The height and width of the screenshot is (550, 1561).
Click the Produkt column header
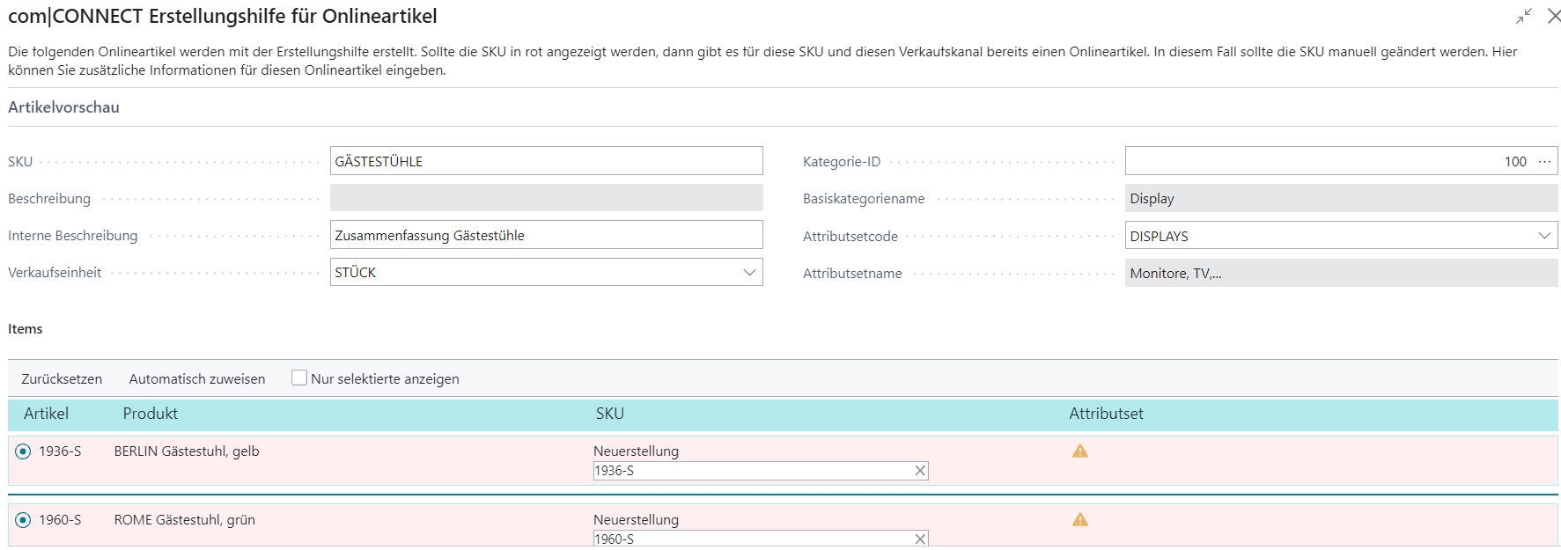150,414
